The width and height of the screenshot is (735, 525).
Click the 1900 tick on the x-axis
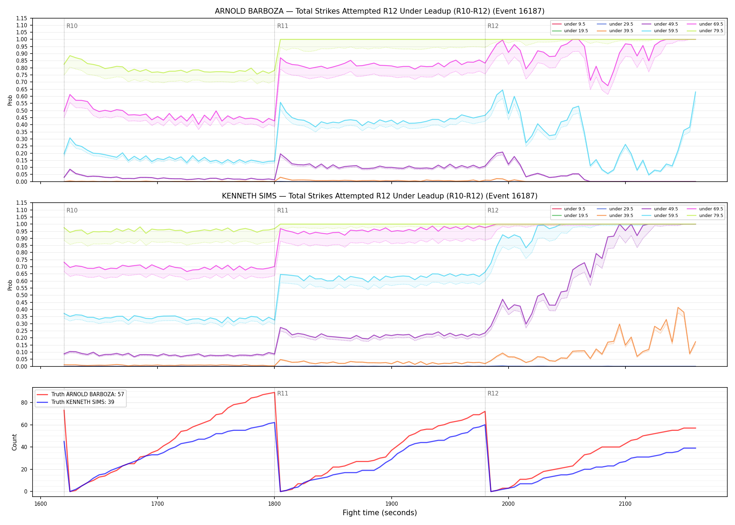coord(391,504)
